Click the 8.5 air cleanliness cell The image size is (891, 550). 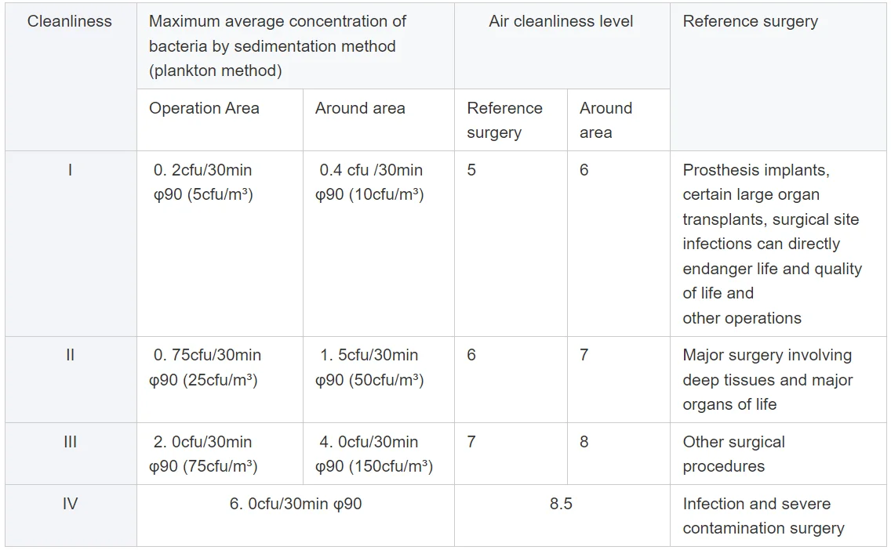click(x=561, y=504)
